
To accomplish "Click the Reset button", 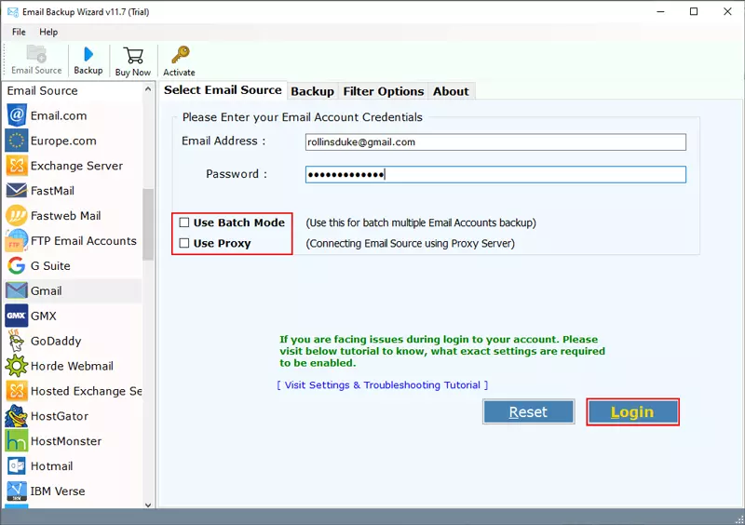I will click(528, 412).
